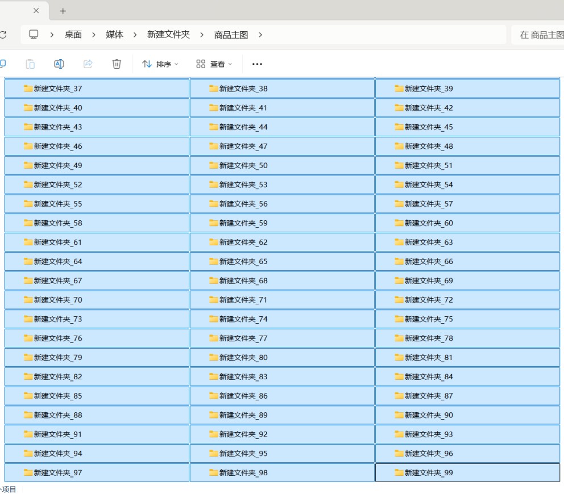This screenshot has height=494, width=564.
Task: Select the folder name 新建文件夹_44
Action: pos(243,127)
